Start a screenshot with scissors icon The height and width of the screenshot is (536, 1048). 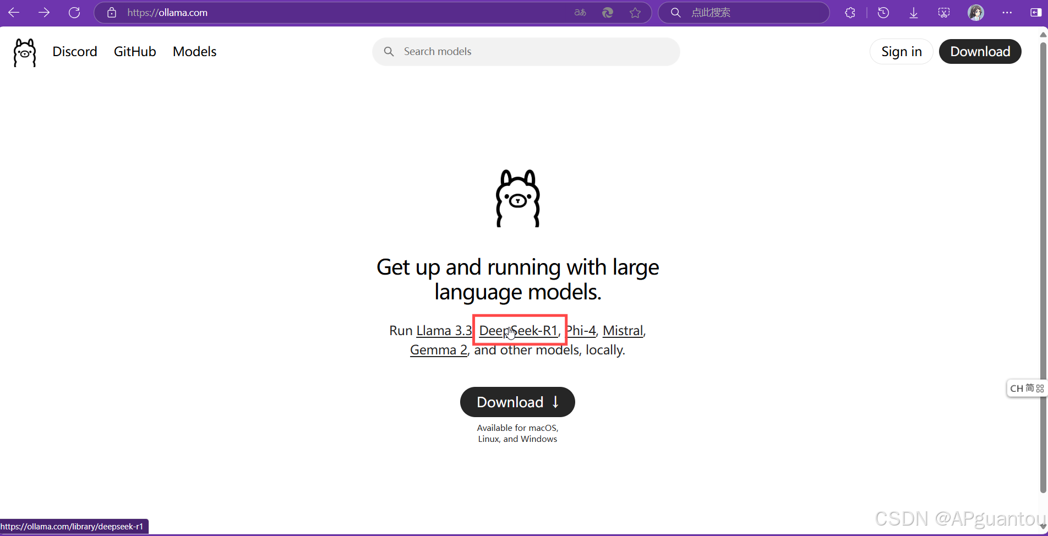[944, 12]
